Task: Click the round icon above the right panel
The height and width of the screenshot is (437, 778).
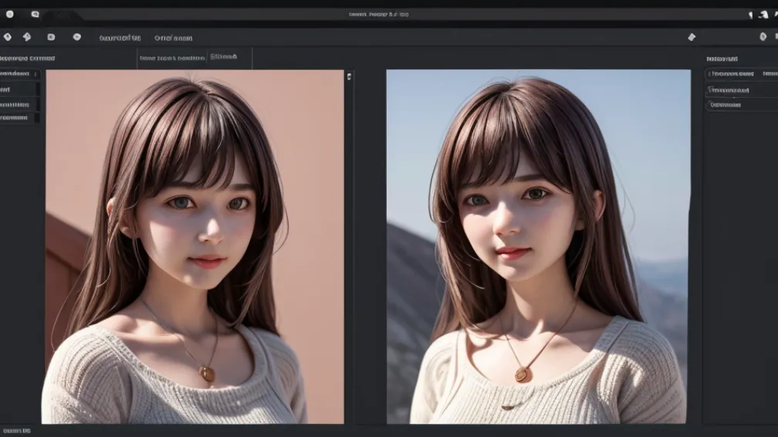Action: point(763,37)
